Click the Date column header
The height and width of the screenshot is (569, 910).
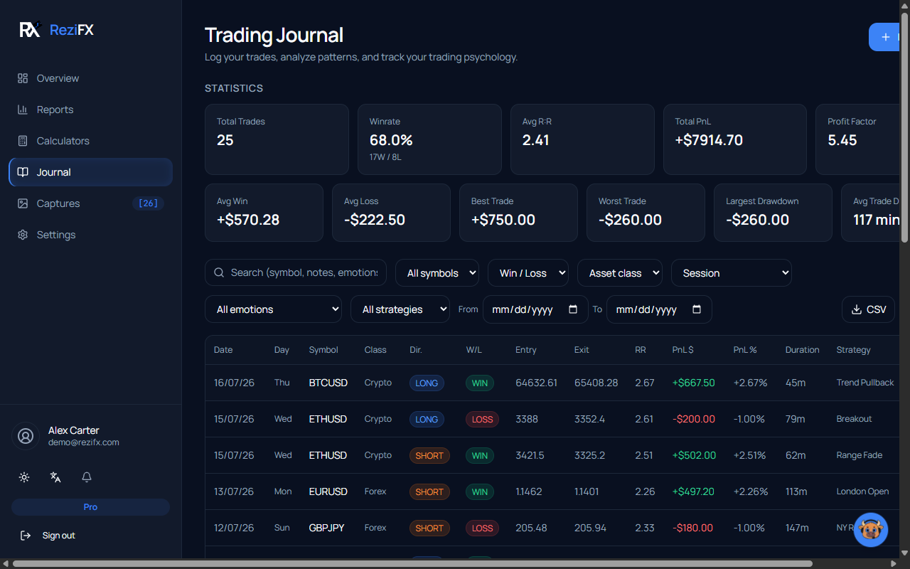pos(223,350)
